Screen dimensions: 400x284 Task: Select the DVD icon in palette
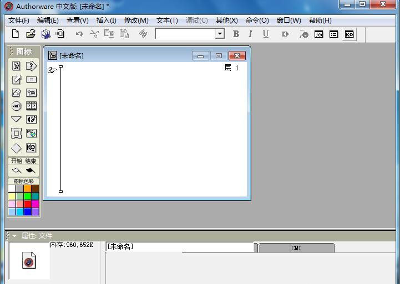[31, 133]
